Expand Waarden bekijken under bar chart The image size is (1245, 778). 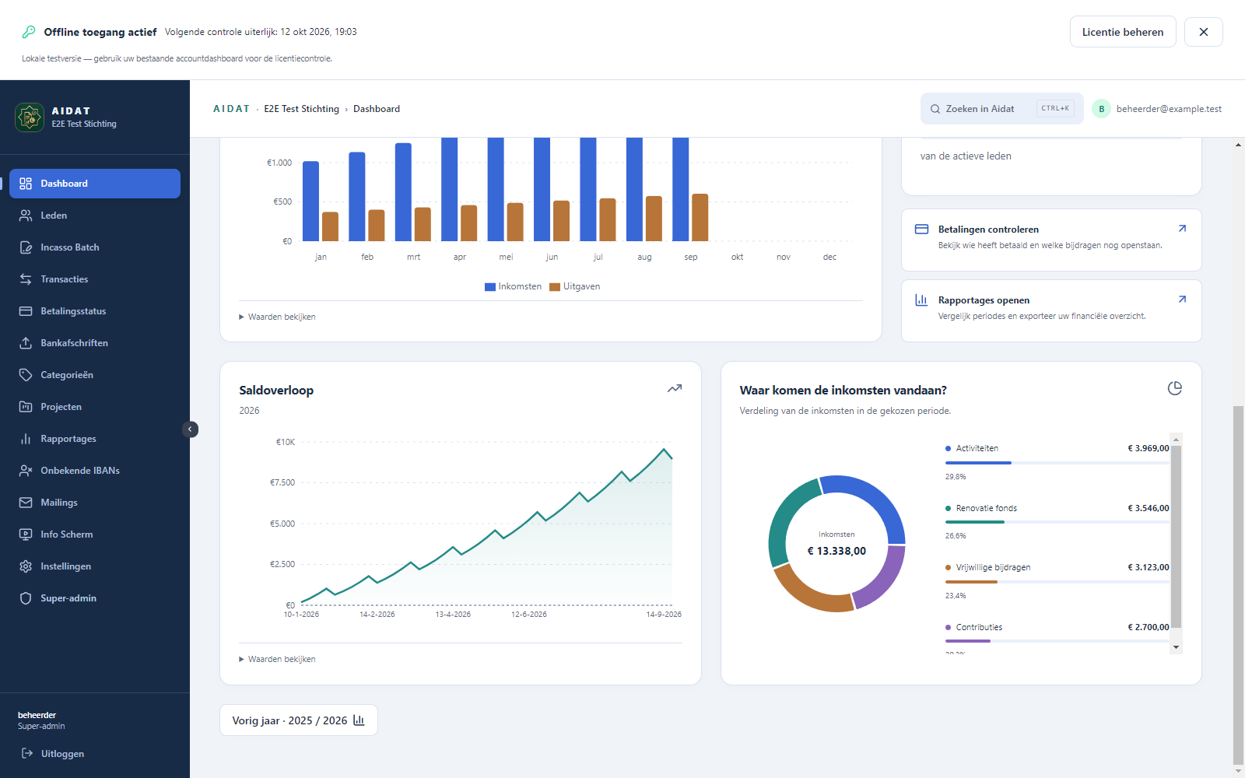click(x=277, y=317)
